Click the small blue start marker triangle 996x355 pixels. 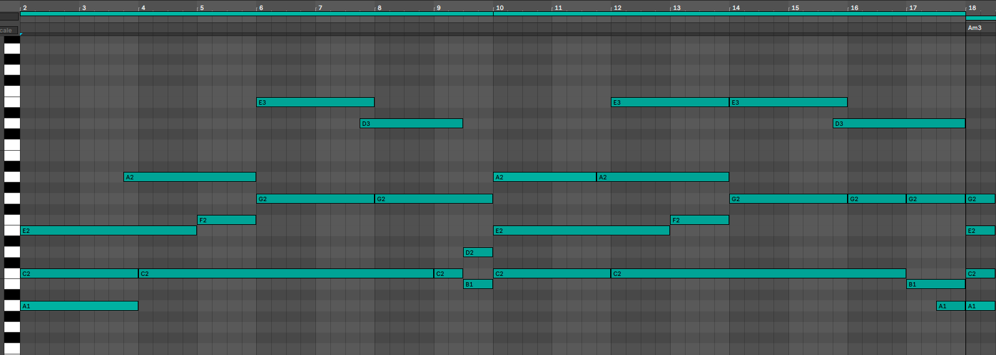coord(21,34)
